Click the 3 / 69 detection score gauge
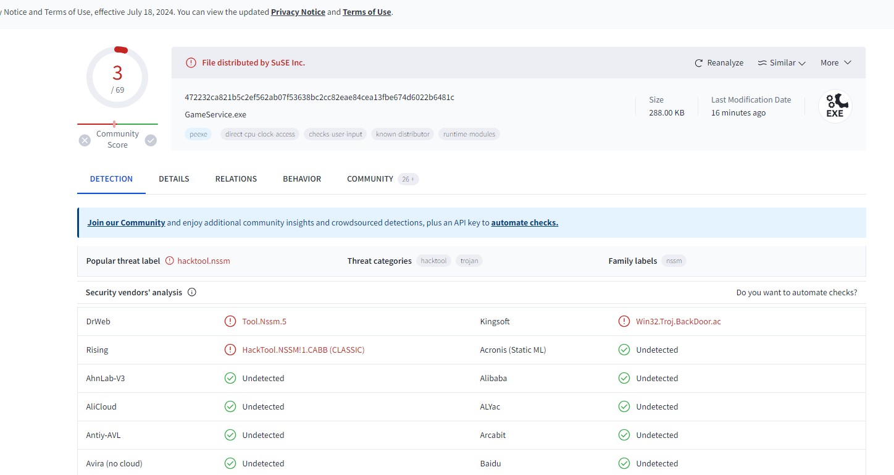Screen dimensions: 894x475 pos(117,77)
